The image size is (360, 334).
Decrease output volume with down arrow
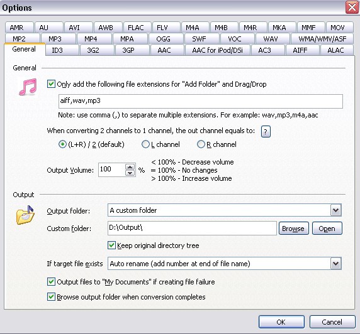[x=130, y=173]
